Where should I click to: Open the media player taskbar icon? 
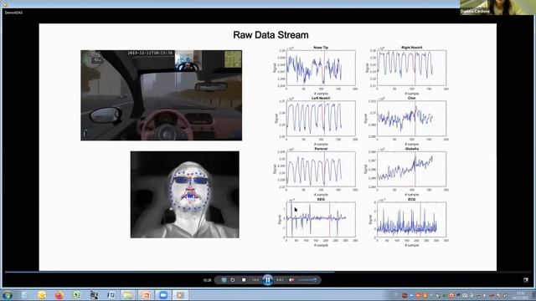coord(180,295)
